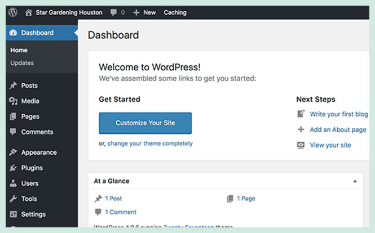Click the Users person icon

13,183
